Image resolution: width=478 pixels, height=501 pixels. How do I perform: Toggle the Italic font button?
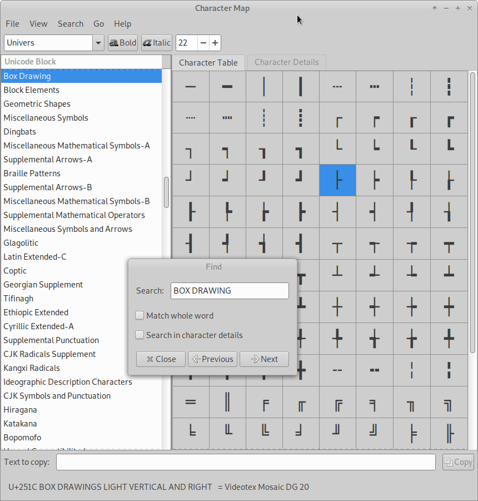[157, 43]
